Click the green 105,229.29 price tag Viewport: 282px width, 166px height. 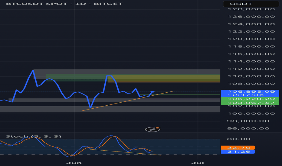tap(250, 99)
